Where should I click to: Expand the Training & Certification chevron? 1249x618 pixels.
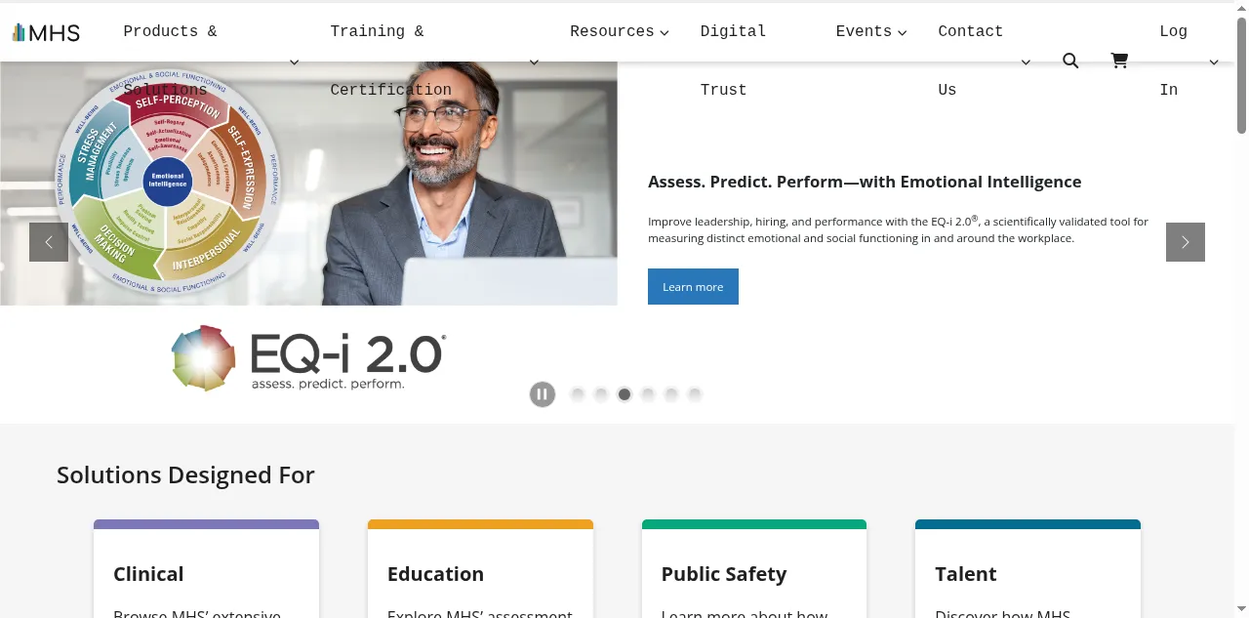[x=534, y=62]
